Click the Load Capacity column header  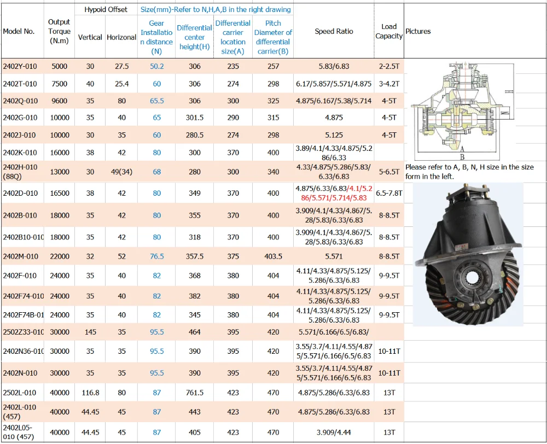(x=389, y=31)
